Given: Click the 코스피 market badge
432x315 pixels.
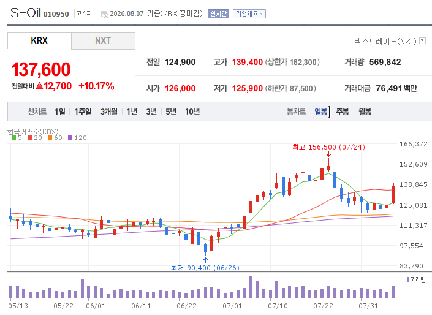Looking at the screenshot, I should pyautogui.click(x=84, y=13).
